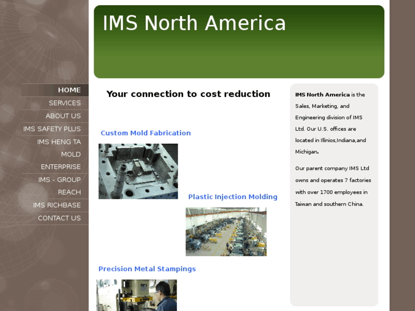Click bold 'IMS North America' sidebar text
This screenshot has height=311, width=415.
323,95
